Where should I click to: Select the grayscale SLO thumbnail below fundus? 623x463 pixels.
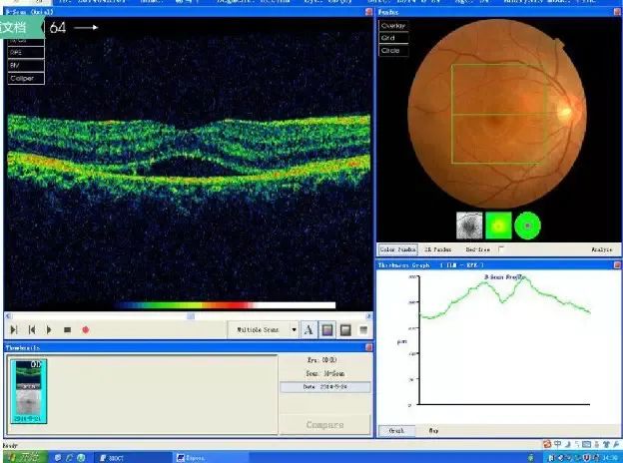(x=469, y=226)
